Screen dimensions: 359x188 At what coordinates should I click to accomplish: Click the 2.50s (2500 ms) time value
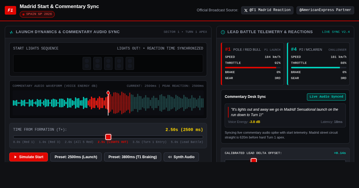(x=184, y=130)
